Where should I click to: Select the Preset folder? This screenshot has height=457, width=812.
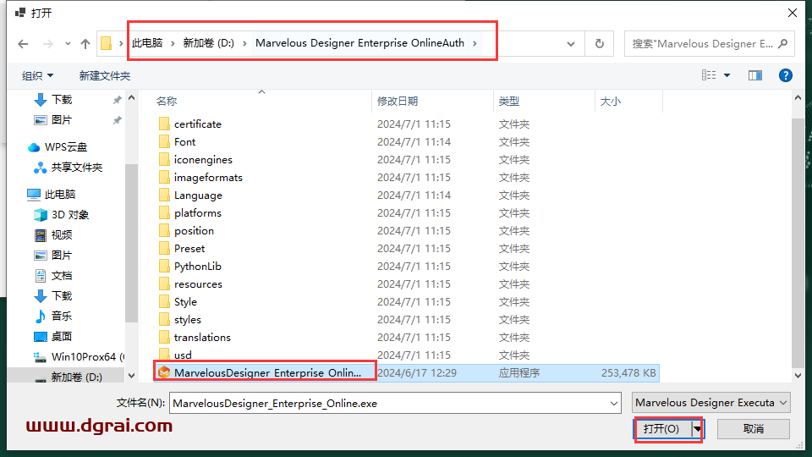pyautogui.click(x=189, y=248)
